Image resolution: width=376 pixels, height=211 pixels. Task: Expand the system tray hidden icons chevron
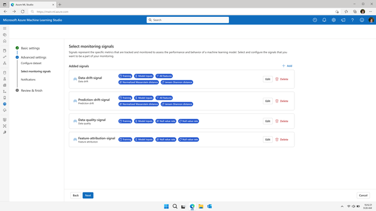point(342,206)
